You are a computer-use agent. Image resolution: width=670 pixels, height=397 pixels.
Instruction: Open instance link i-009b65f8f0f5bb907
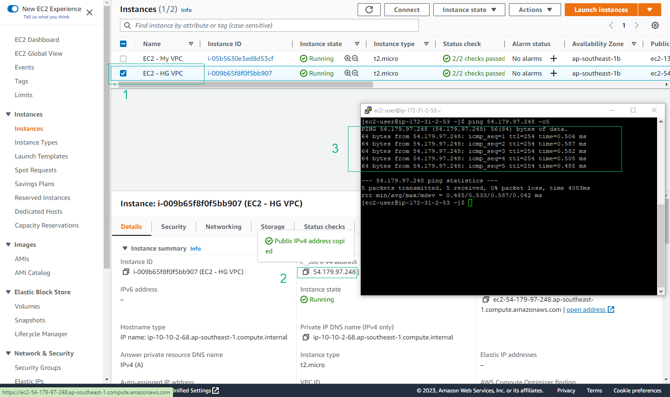tap(240, 73)
